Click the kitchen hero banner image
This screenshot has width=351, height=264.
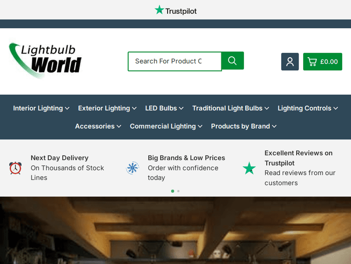tap(175, 230)
